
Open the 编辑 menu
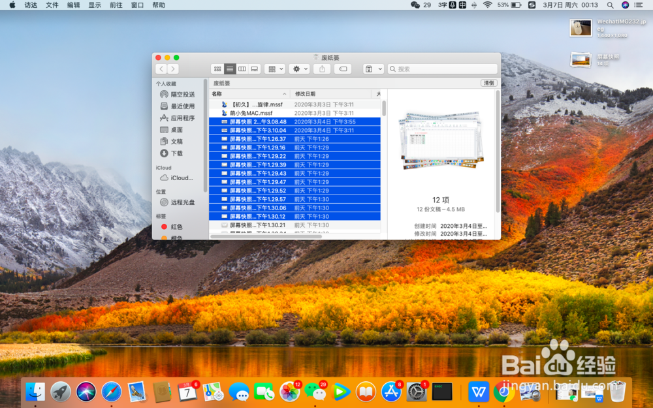(73, 5)
